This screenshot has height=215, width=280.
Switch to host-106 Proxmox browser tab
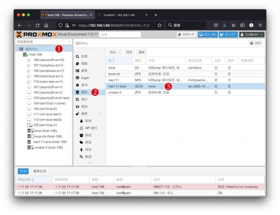coord(68,15)
